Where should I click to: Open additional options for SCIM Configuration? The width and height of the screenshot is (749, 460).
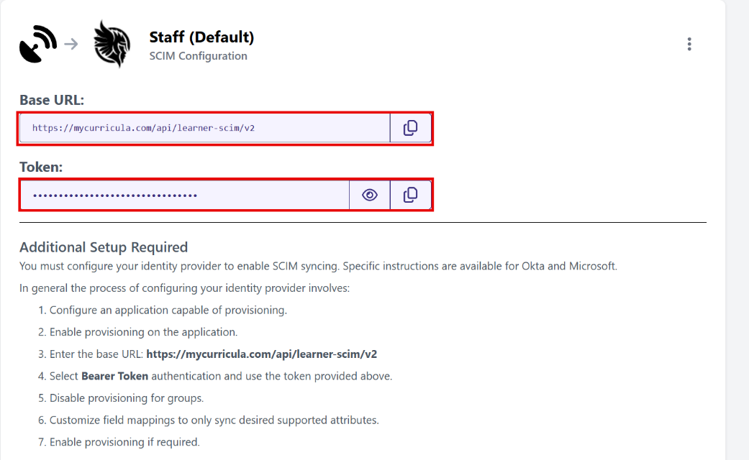click(689, 43)
